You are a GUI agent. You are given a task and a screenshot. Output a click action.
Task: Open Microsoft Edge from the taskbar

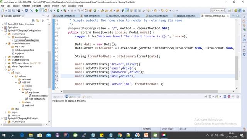(x=22, y=135)
